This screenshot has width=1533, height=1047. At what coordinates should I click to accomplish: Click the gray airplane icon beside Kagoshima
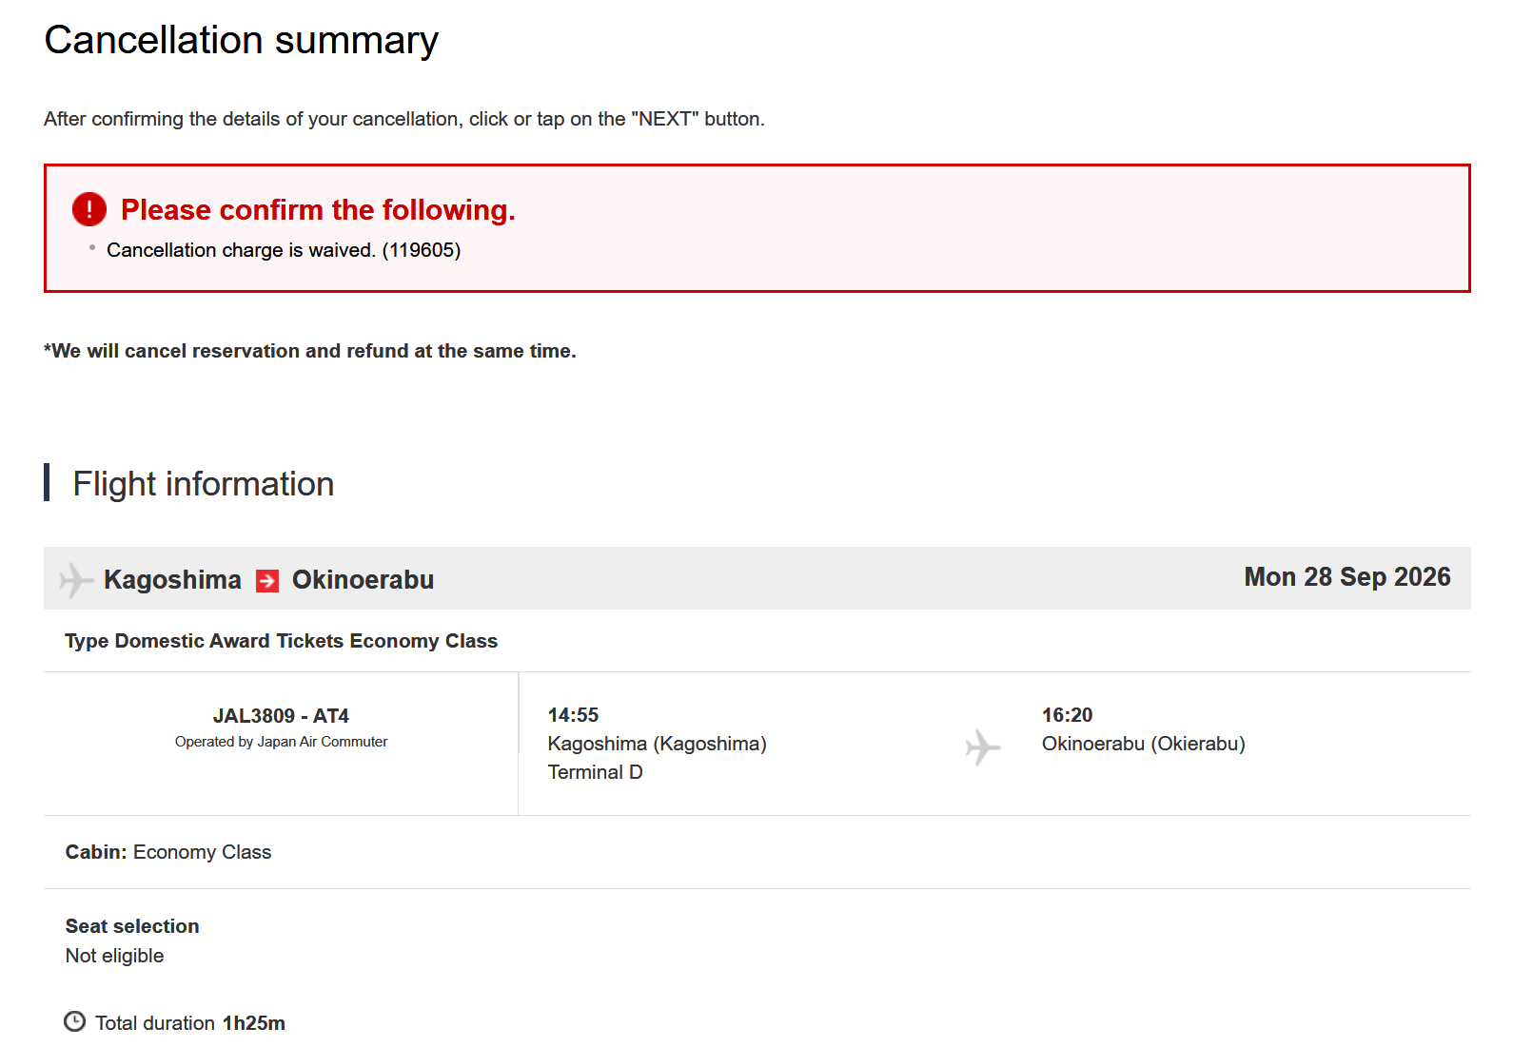point(76,580)
